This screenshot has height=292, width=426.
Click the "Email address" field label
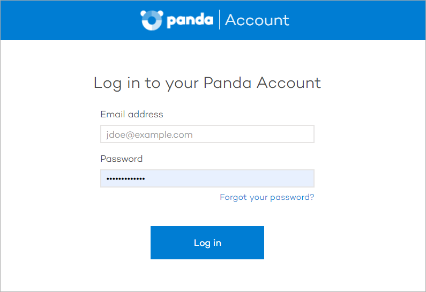132,114
